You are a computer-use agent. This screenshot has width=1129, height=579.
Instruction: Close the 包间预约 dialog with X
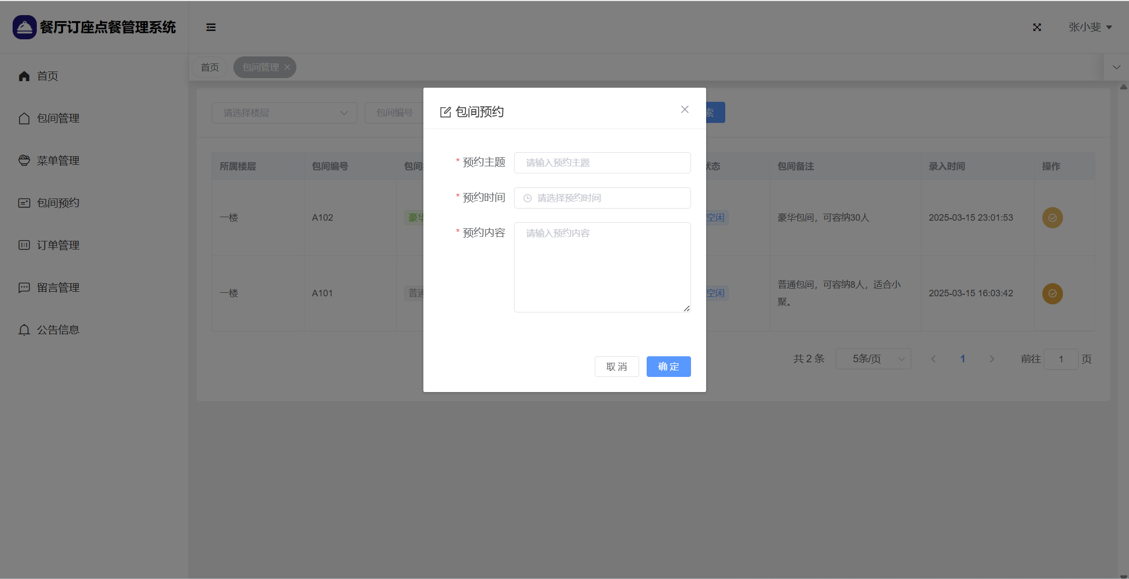click(x=684, y=109)
